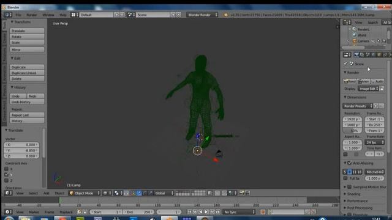The width and height of the screenshot is (392, 220).
Task: Open the File menu
Action: pos(18,15)
